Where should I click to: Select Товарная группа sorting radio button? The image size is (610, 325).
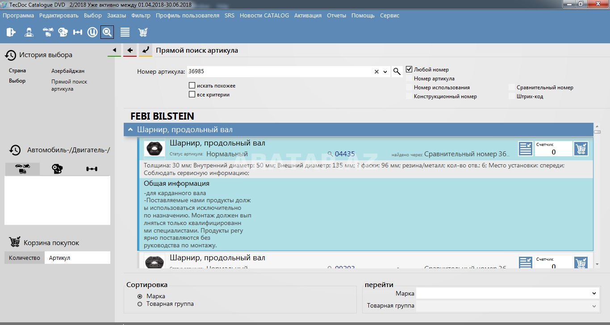140,304
